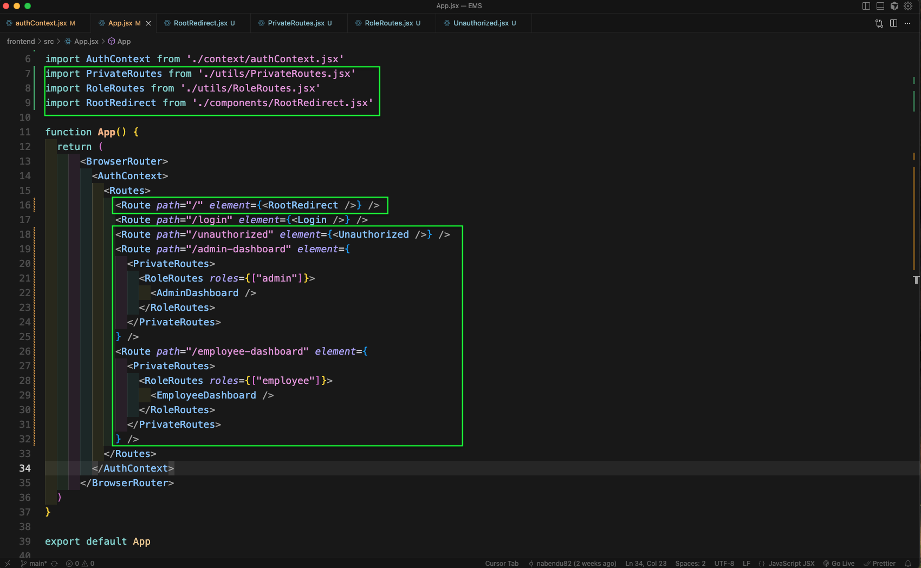This screenshot has height=568, width=921.
Task: Click the overview ruler scrollbar on the right
Action: coord(916,303)
